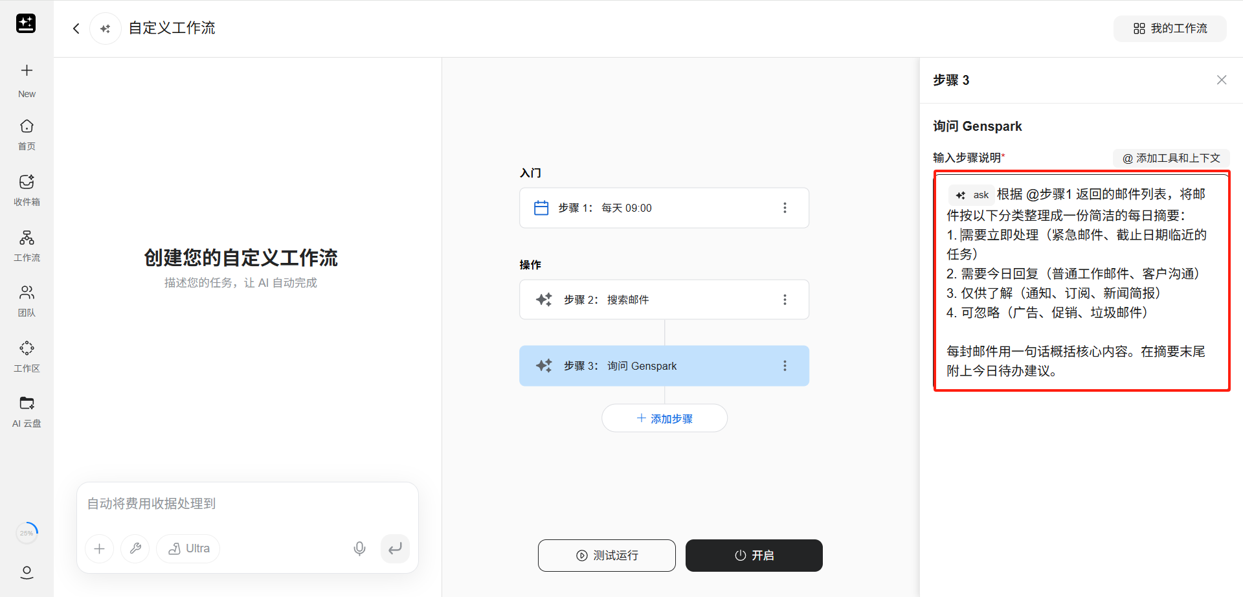The image size is (1243, 597).
Task: Open the 首页 home icon
Action: point(27,126)
